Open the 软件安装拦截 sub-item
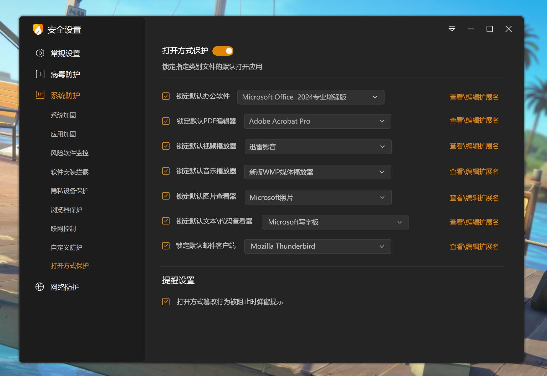The width and height of the screenshot is (547, 376). coord(69,172)
